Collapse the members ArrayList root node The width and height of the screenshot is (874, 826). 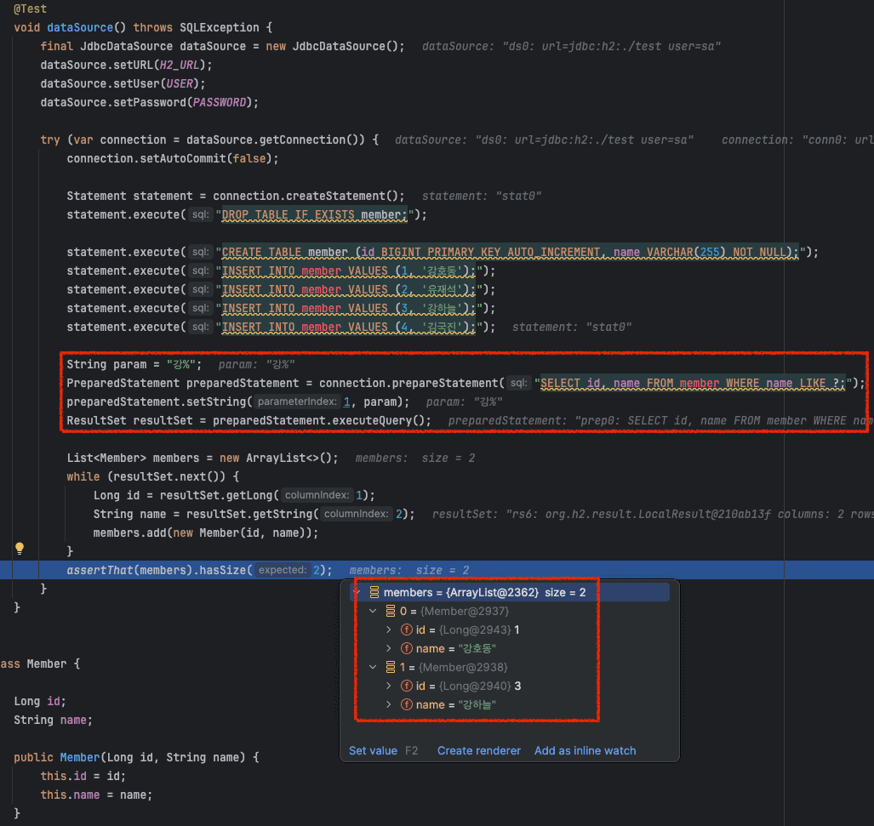tap(357, 592)
